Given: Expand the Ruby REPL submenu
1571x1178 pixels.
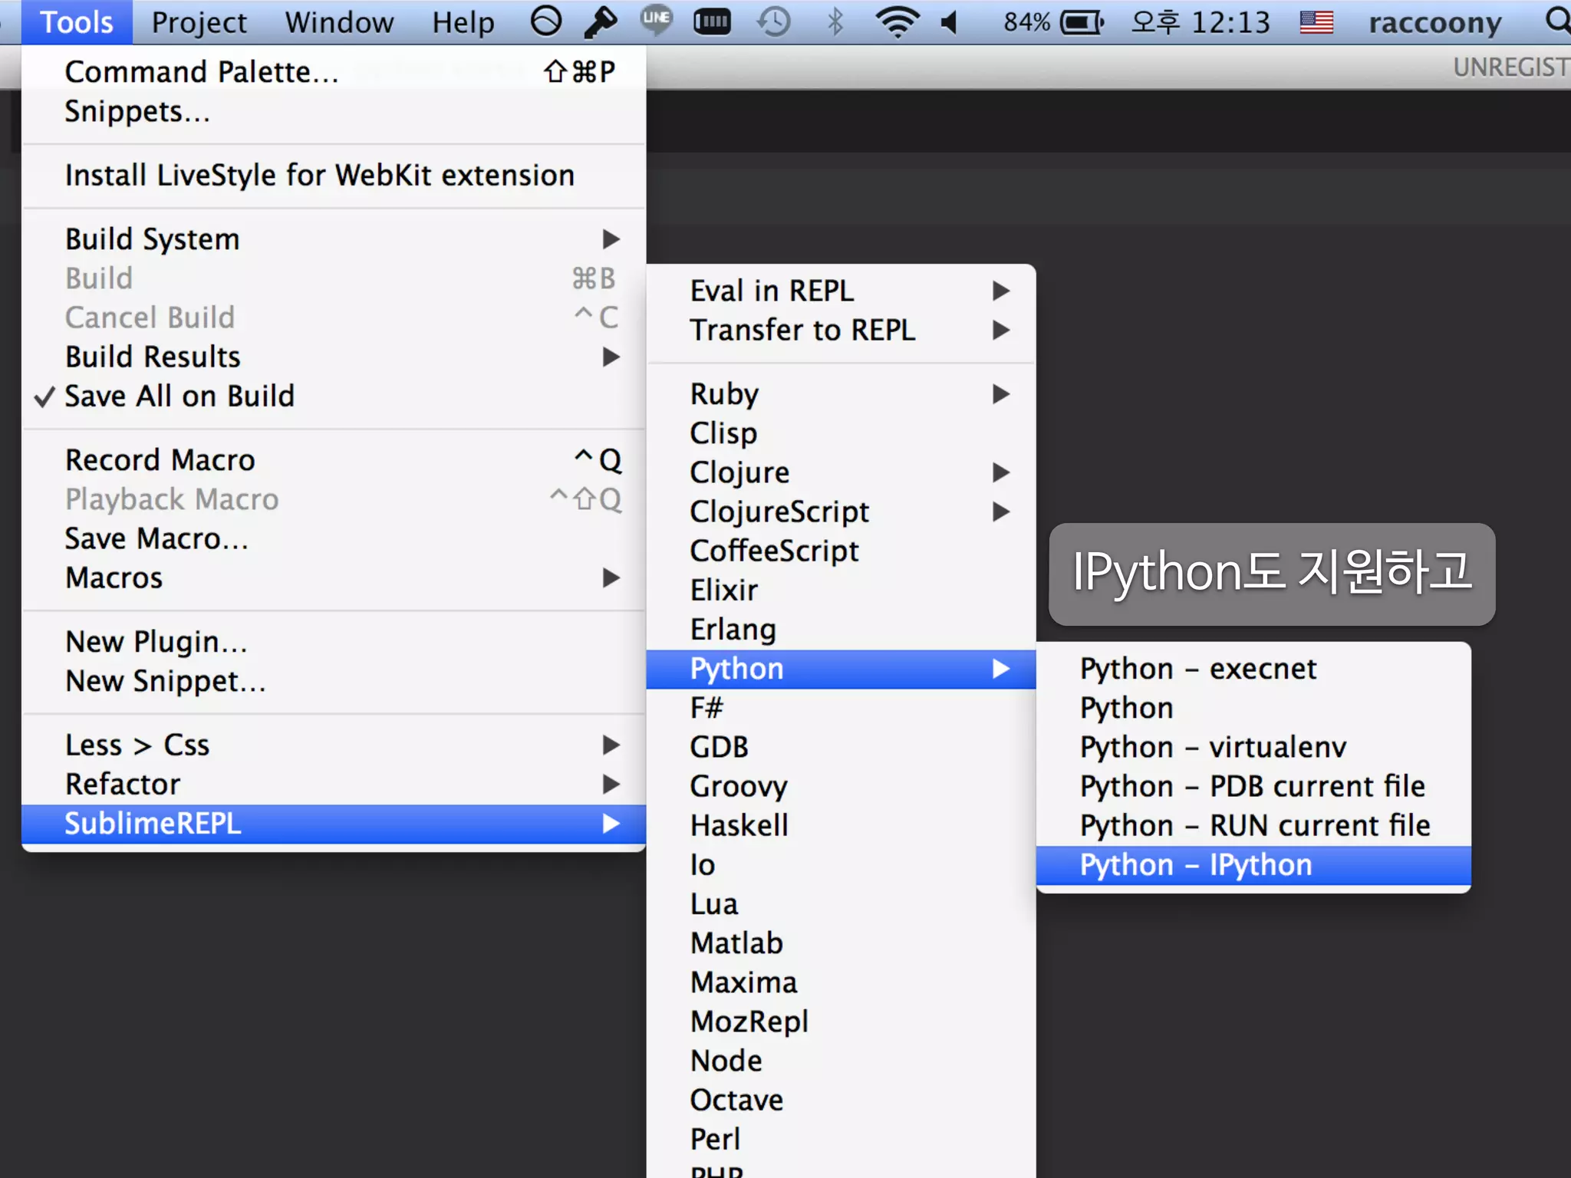Looking at the screenshot, I should tap(841, 394).
